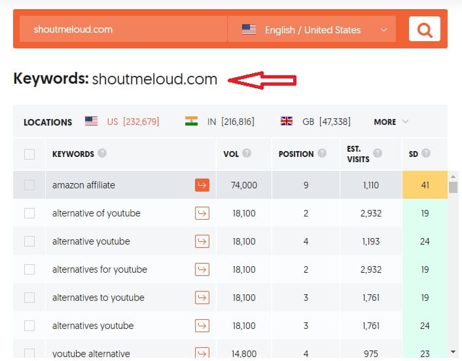
Task: Click the India flag in locations bar
Action: click(x=191, y=121)
